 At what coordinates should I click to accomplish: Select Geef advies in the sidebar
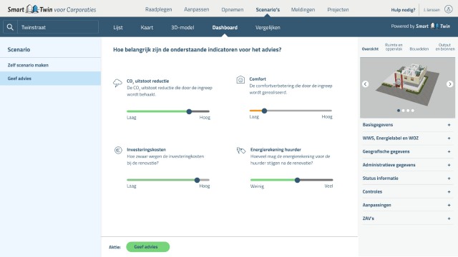click(x=51, y=79)
